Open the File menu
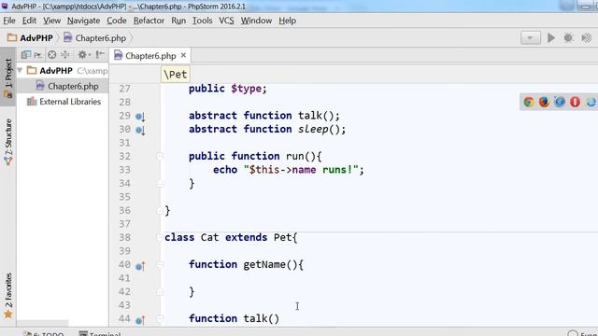 coord(9,21)
